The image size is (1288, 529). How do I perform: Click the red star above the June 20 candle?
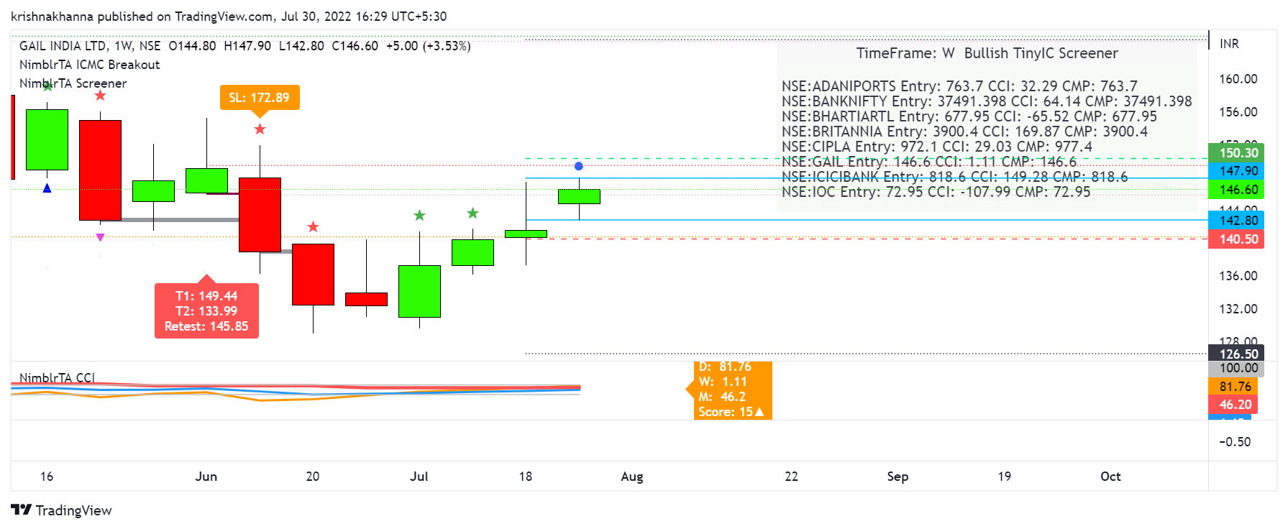pos(313,227)
